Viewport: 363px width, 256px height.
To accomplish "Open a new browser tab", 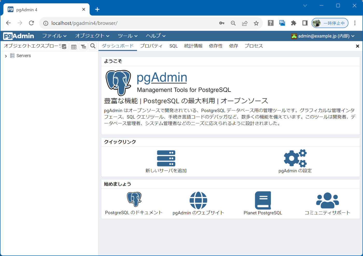I will [97, 10].
